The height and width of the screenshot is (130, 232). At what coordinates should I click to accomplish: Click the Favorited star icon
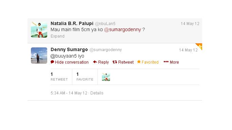pyautogui.click(x=139, y=62)
